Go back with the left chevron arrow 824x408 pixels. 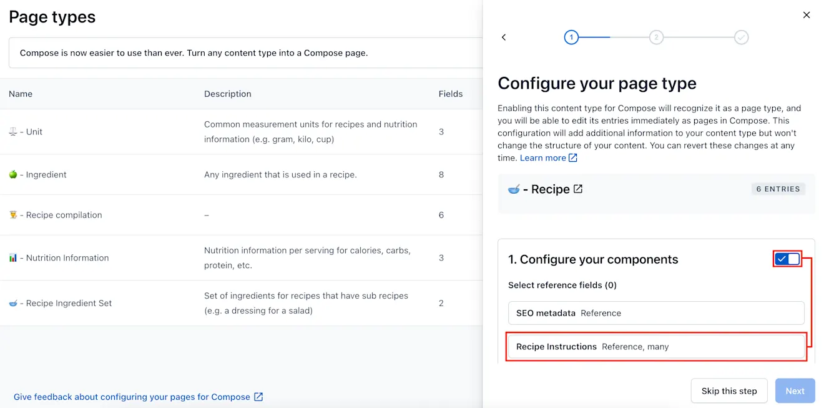click(x=504, y=37)
